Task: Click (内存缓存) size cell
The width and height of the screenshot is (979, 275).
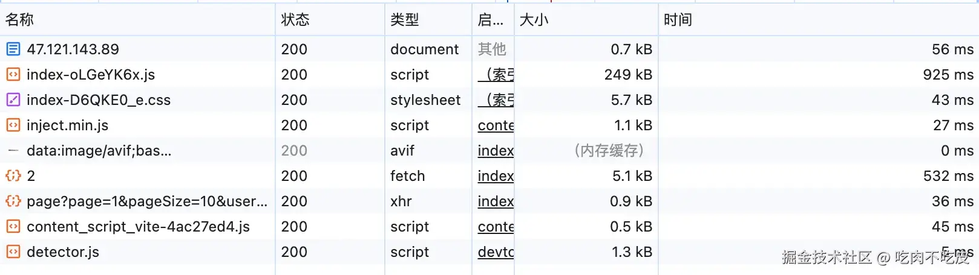Action: [x=609, y=150]
